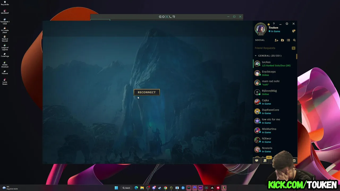The height and width of the screenshot is (191, 340).
Task: Click the bug report icon
Action: (294, 160)
